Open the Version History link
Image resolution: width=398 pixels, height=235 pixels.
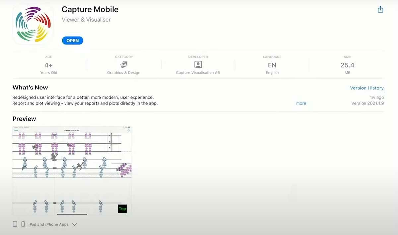click(x=366, y=88)
